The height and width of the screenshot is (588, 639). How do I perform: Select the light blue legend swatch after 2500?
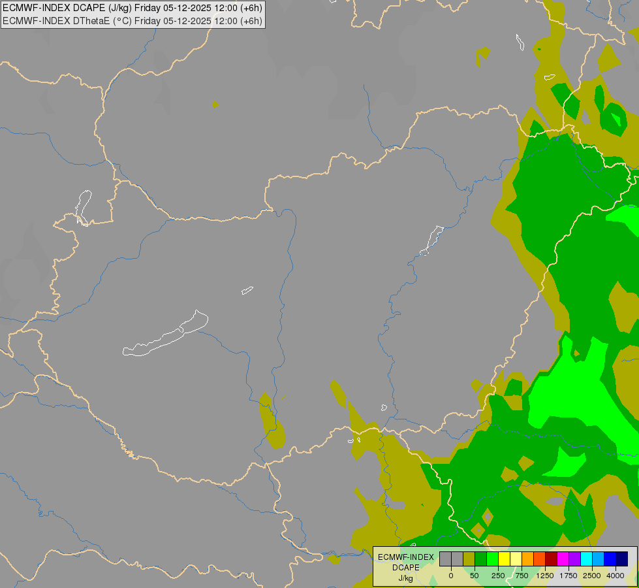coord(599,559)
